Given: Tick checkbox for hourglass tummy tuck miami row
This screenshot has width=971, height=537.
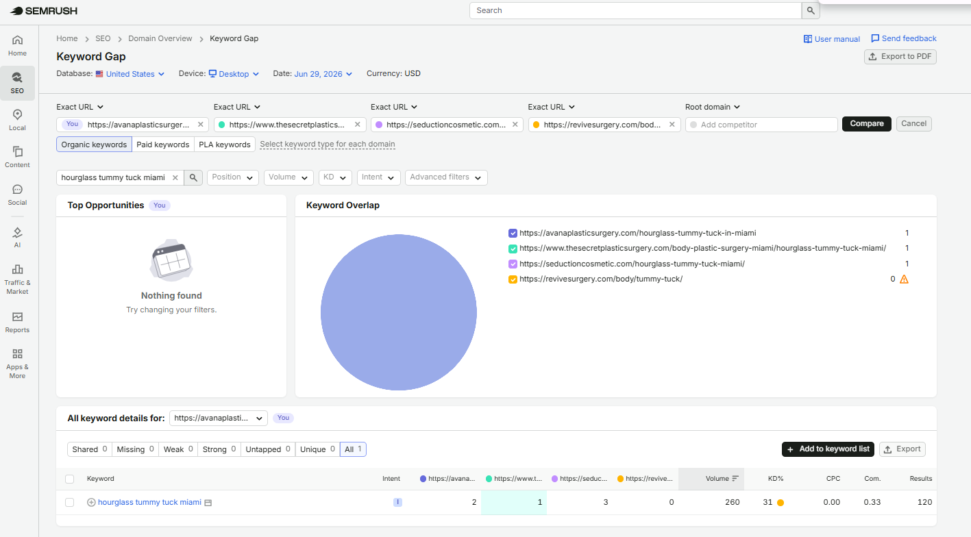Looking at the screenshot, I should tap(69, 502).
